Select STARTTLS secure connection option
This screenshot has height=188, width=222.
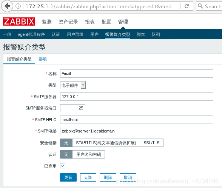click(106, 143)
